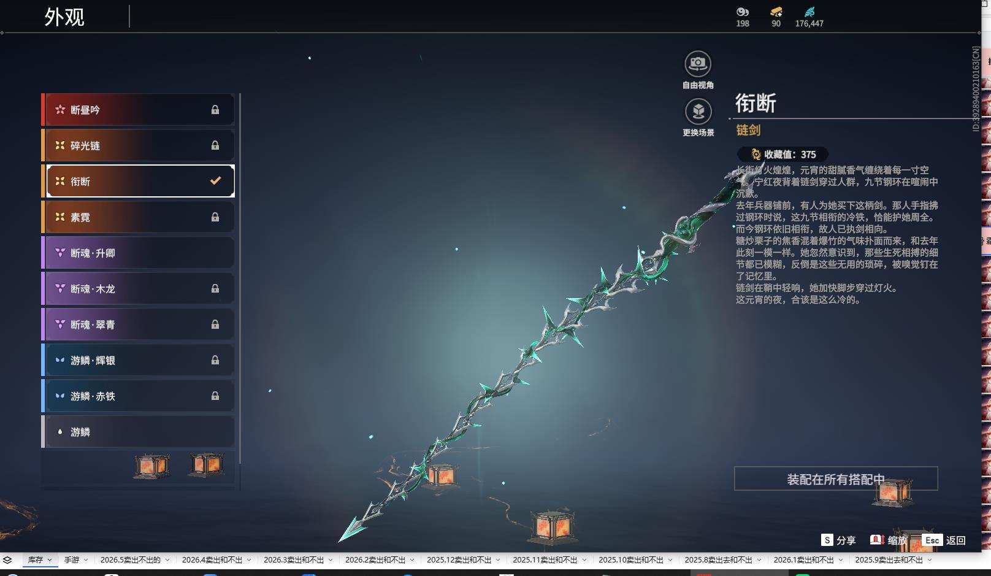Click the Esc key return icon
The height and width of the screenshot is (576, 991).
(932, 540)
